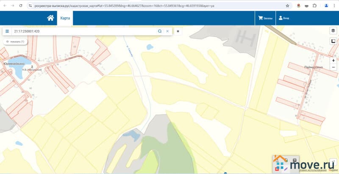
Task: Click the magnifier search icon
Action: (x=160, y=31)
